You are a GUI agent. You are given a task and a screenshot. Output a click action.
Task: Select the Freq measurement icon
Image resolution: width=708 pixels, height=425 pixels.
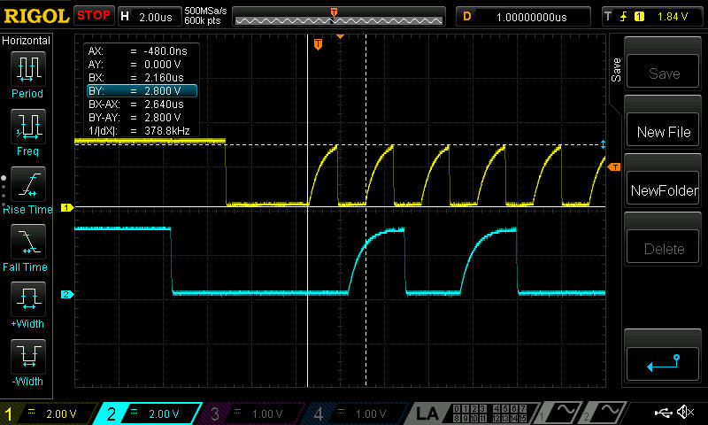point(28,127)
